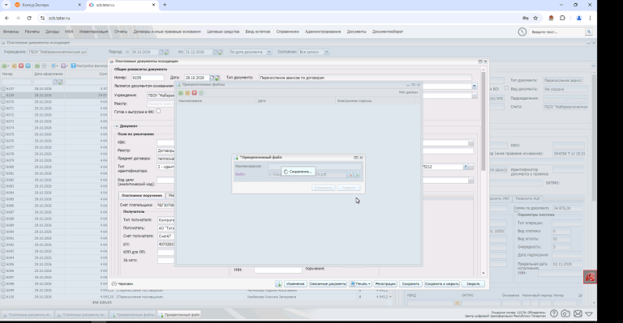This screenshot has height=323, width=623.
Task: Click search magnifier icon in top search box
Action: (589, 32)
